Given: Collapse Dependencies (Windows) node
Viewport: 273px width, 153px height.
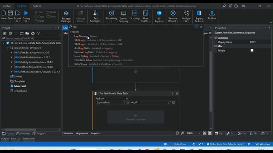Looking at the screenshot, I should point(8,48).
